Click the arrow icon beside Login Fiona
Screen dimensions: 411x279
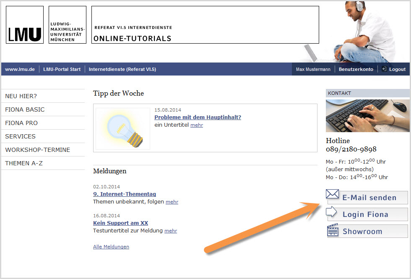coord(331,211)
